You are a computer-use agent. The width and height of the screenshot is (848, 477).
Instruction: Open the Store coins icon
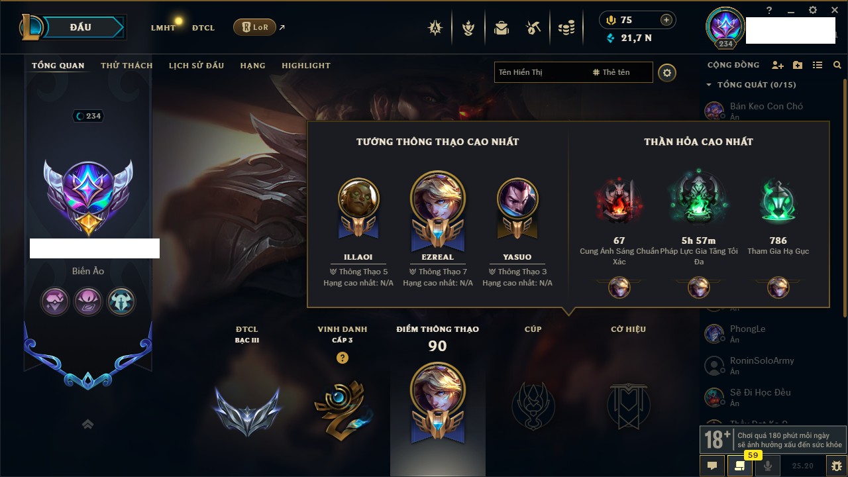click(x=566, y=28)
